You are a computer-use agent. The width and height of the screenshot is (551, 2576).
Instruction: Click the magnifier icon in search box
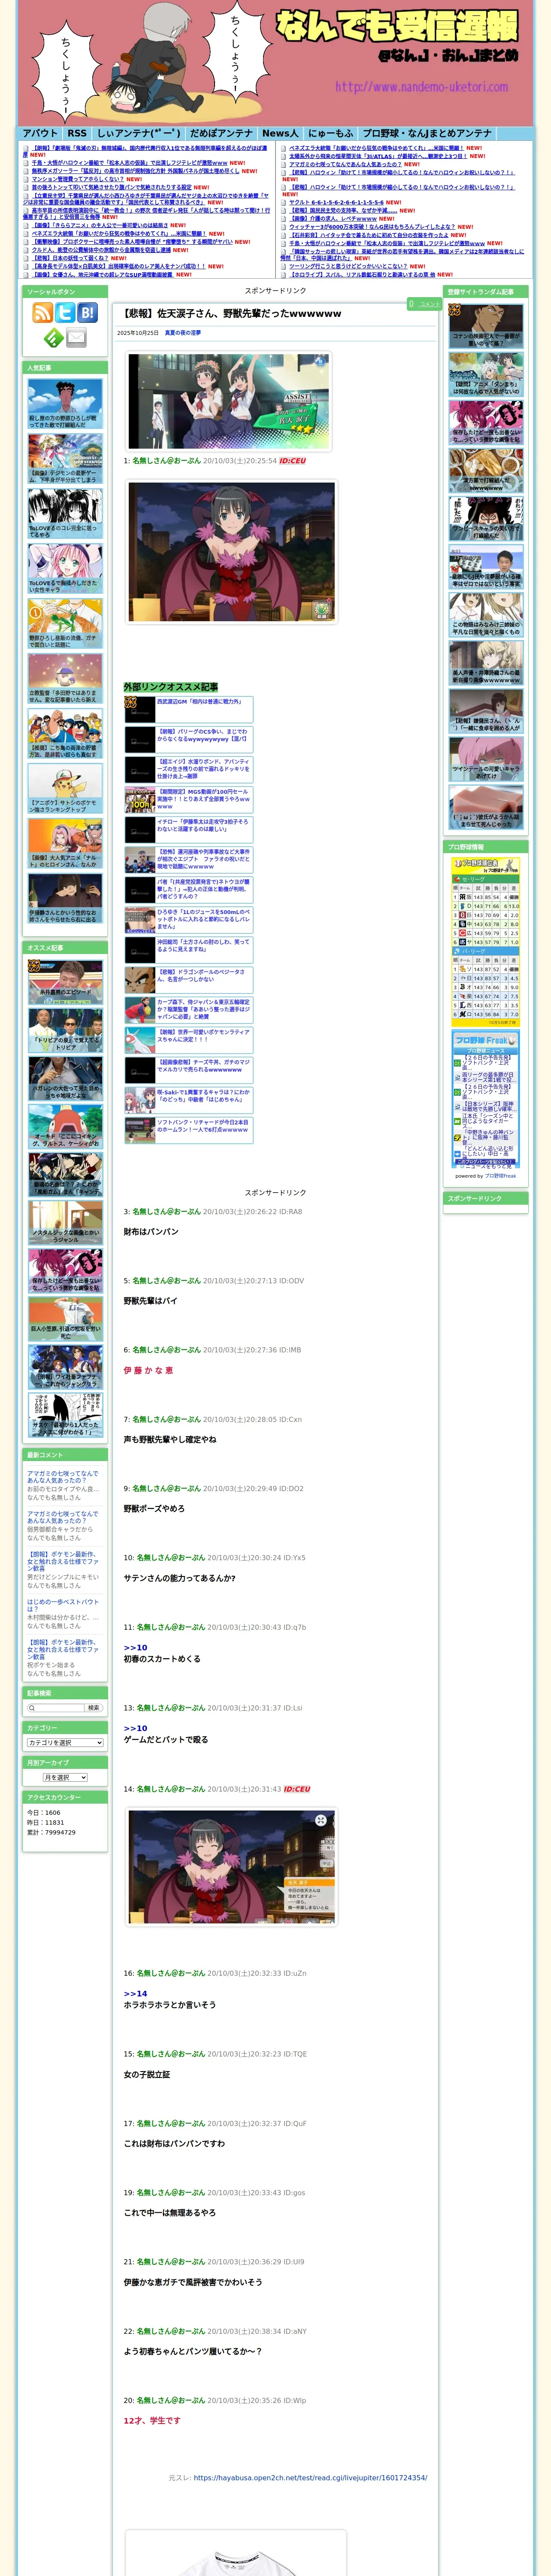click(x=33, y=1707)
